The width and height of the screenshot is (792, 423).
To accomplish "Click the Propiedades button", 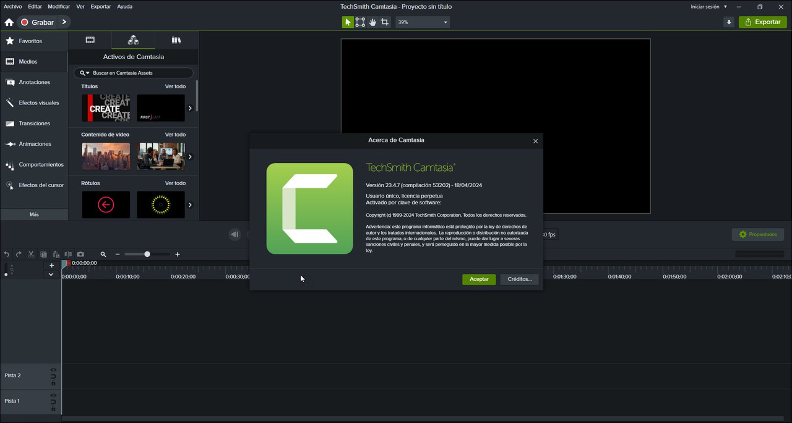I will 758,235.
